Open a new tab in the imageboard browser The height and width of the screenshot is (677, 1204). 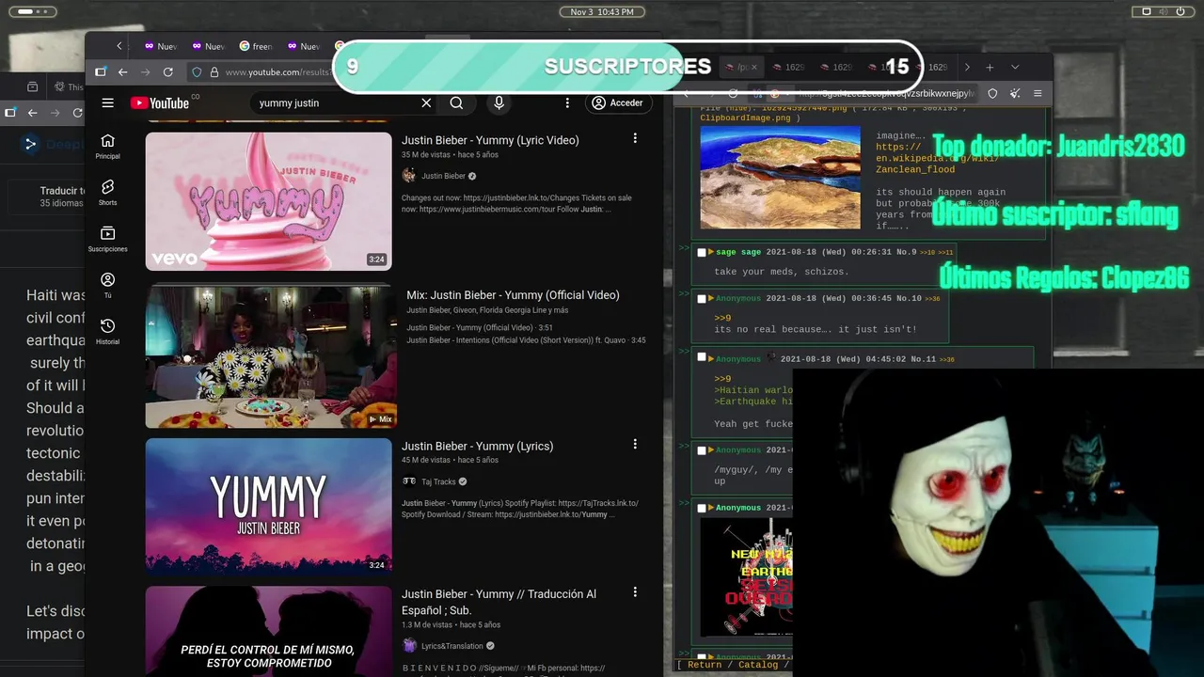(x=990, y=68)
